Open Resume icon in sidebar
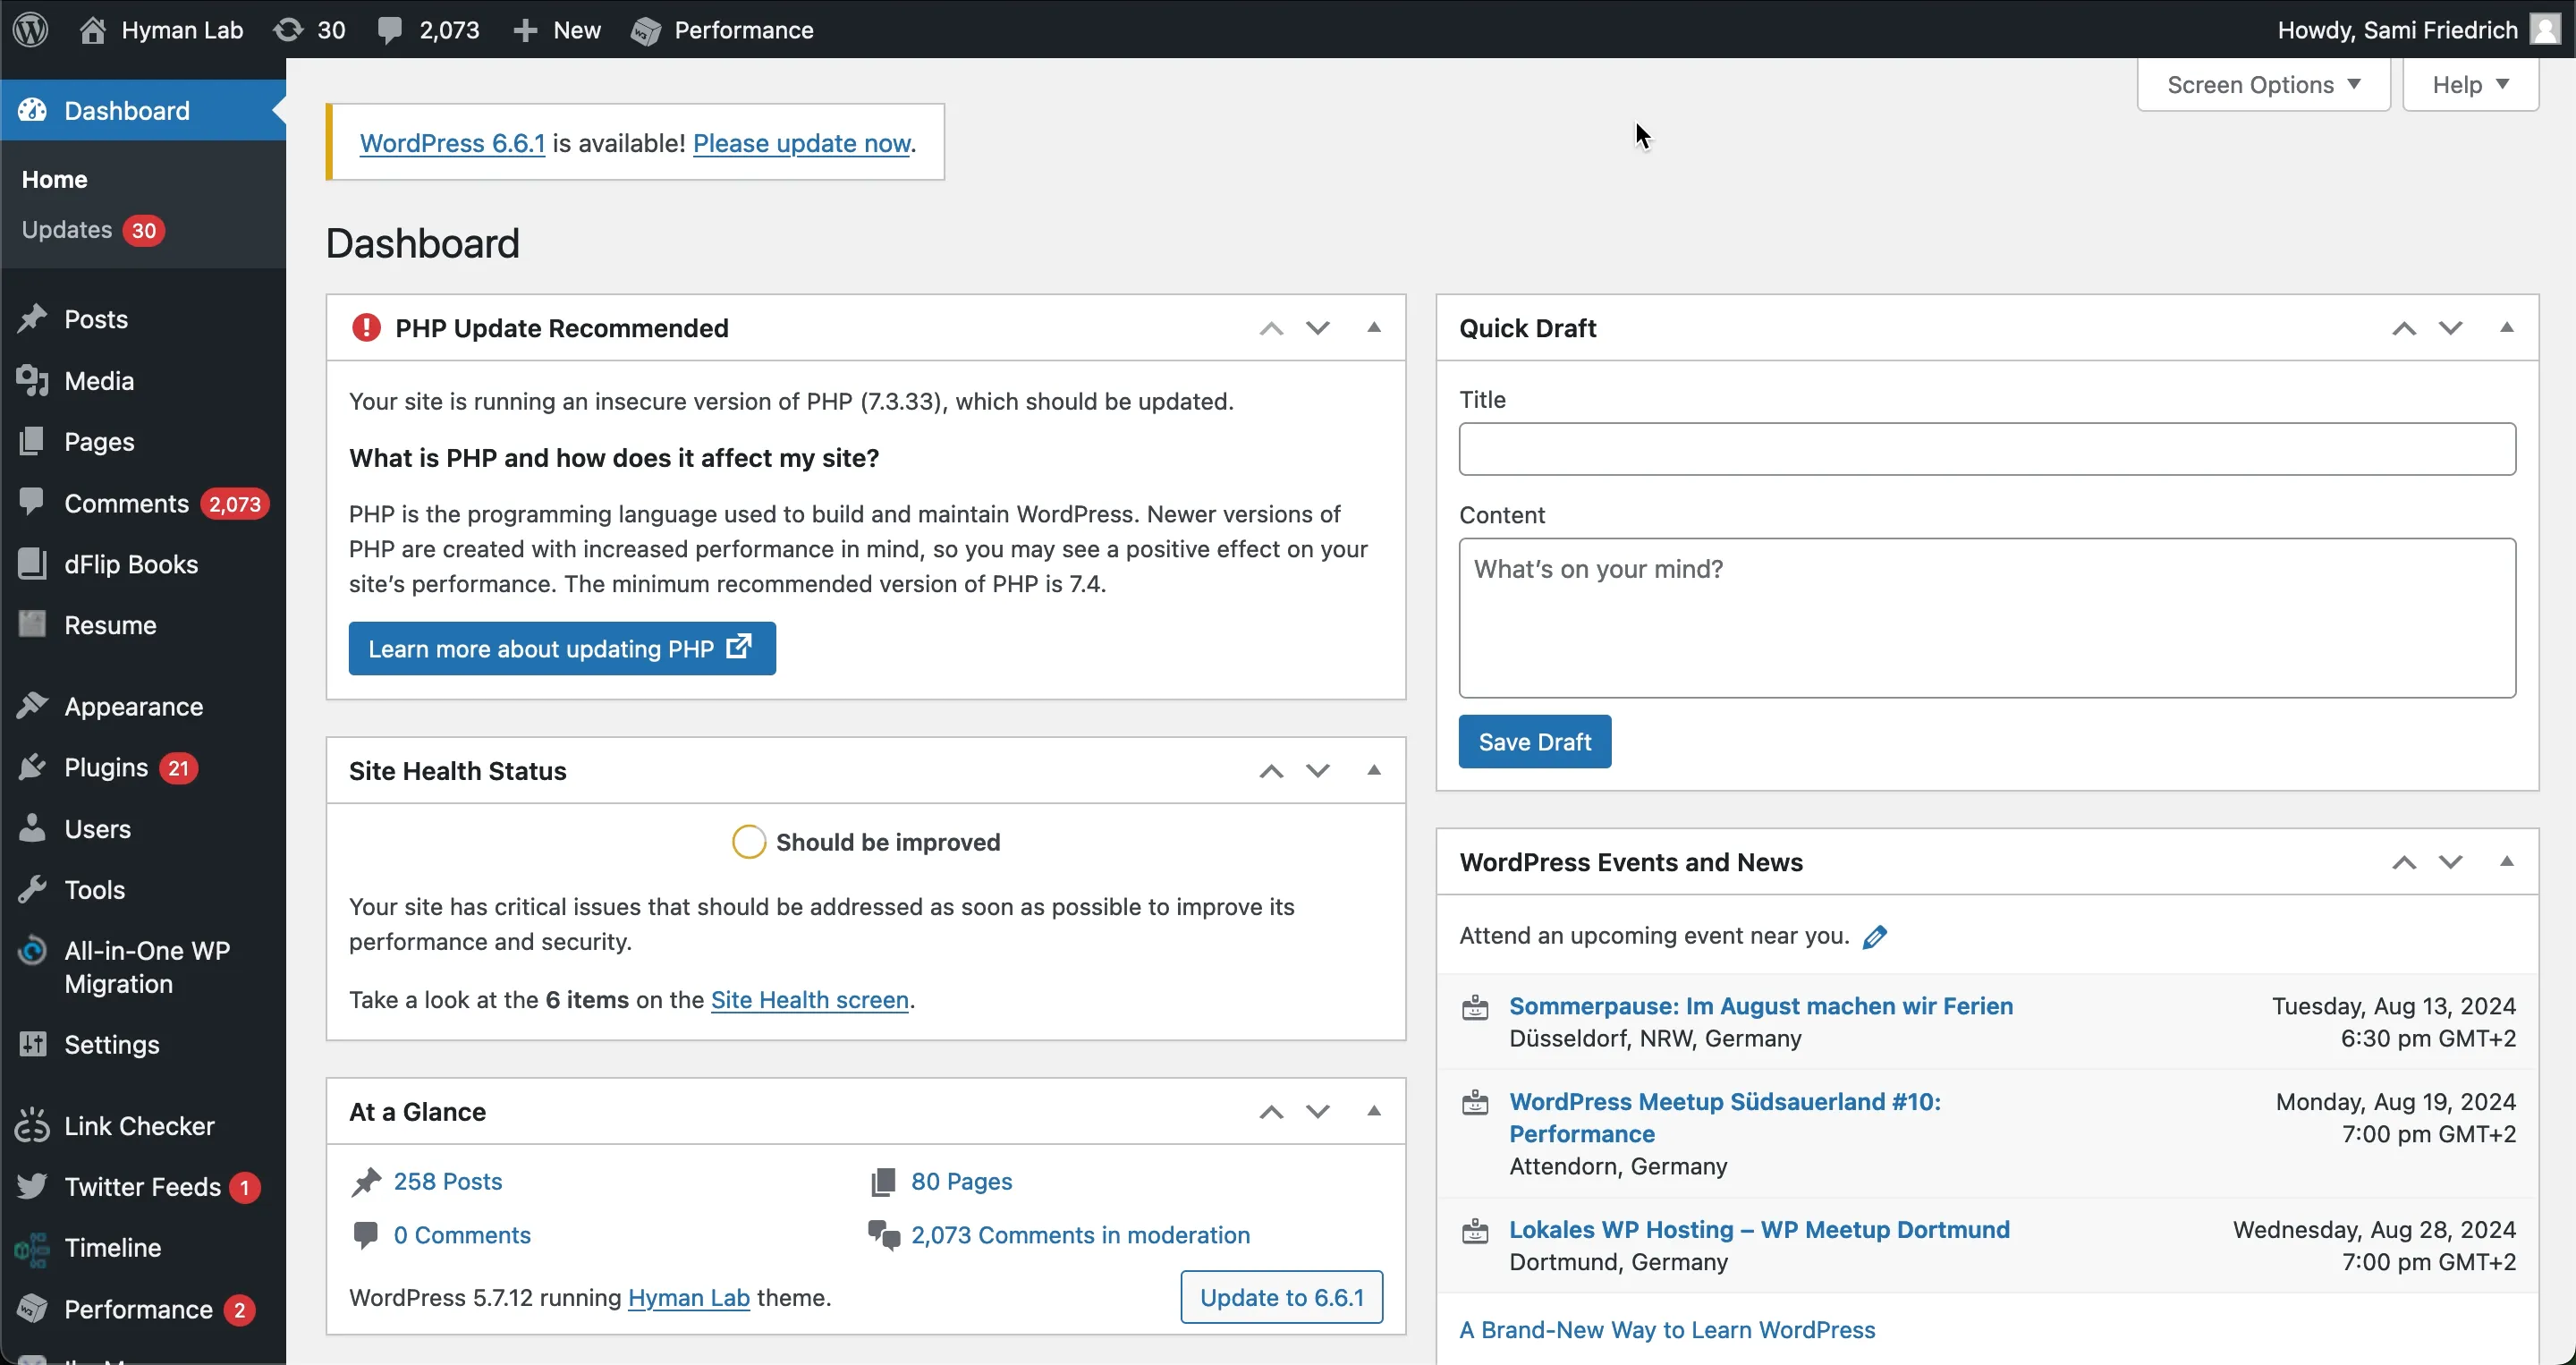This screenshot has height=1365, width=2576. coord(32,624)
